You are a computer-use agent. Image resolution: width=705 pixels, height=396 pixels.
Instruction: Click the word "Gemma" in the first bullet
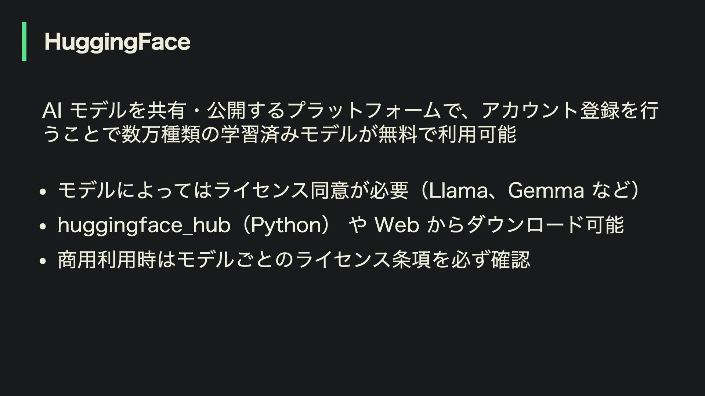(x=546, y=191)
